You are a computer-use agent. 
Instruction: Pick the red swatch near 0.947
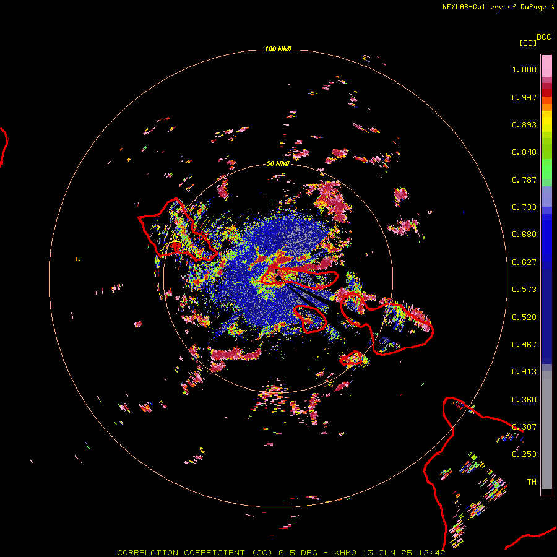coord(546,93)
